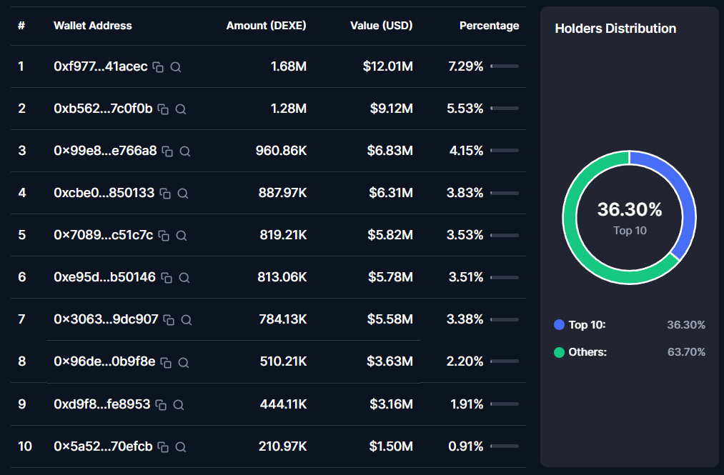Copy address 0x3063...9dc907
Screen dimensions: 724x475
click(x=169, y=320)
